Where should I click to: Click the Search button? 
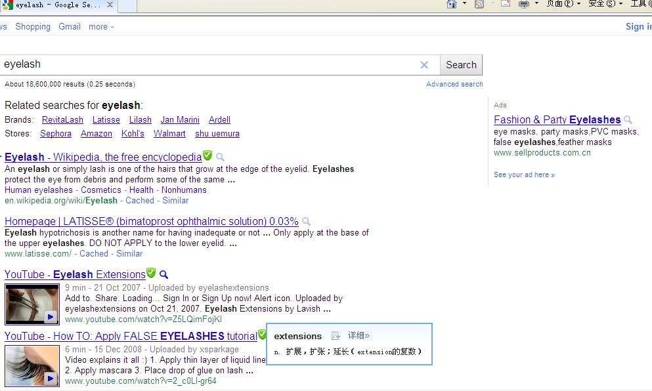(461, 65)
